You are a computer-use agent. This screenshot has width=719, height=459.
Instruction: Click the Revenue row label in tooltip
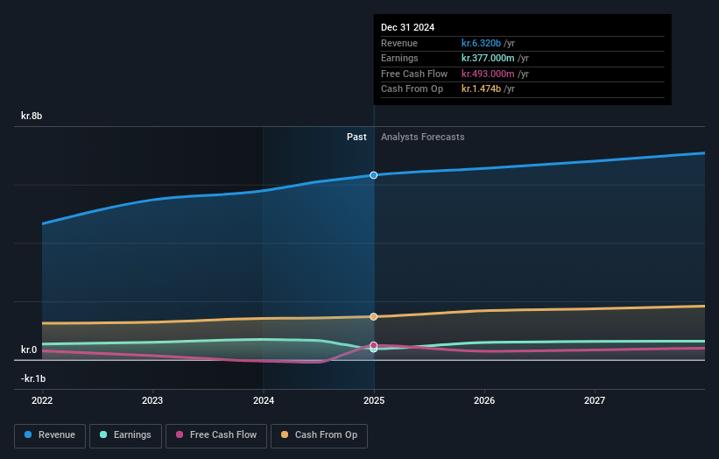point(399,43)
